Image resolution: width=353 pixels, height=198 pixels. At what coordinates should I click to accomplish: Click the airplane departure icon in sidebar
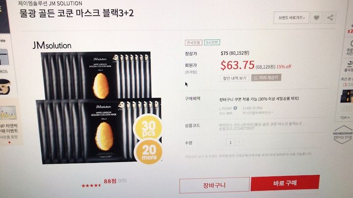click(x=349, y=64)
